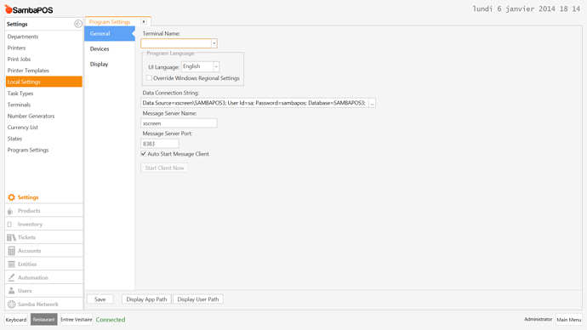Click the Samba Network globe icon
This screenshot has width=587, height=330.
[12, 304]
